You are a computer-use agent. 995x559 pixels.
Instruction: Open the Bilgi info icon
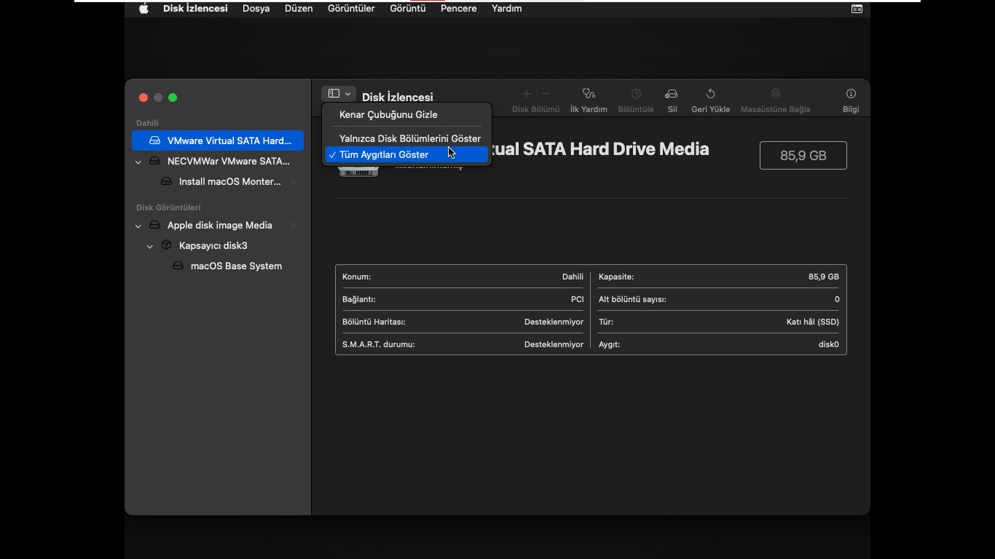(x=851, y=94)
